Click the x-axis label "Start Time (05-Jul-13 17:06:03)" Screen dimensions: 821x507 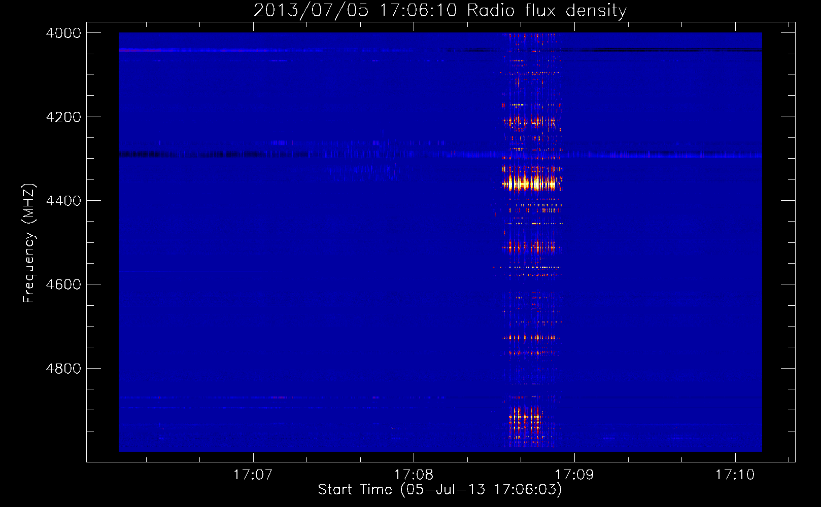440,489
